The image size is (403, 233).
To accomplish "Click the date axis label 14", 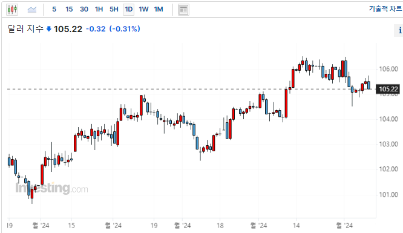I will pyautogui.click(x=296, y=226).
